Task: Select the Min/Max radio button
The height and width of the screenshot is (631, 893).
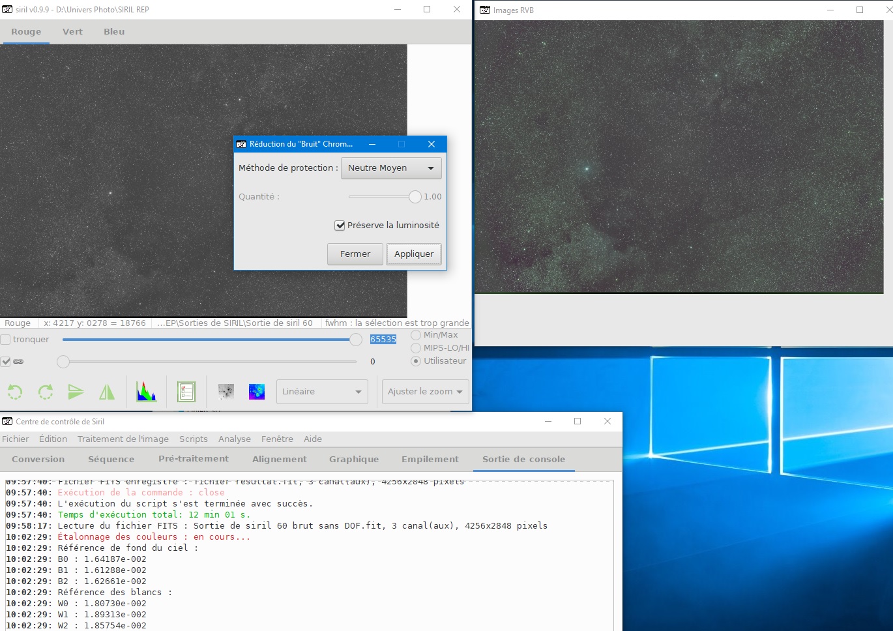Action: coord(416,335)
